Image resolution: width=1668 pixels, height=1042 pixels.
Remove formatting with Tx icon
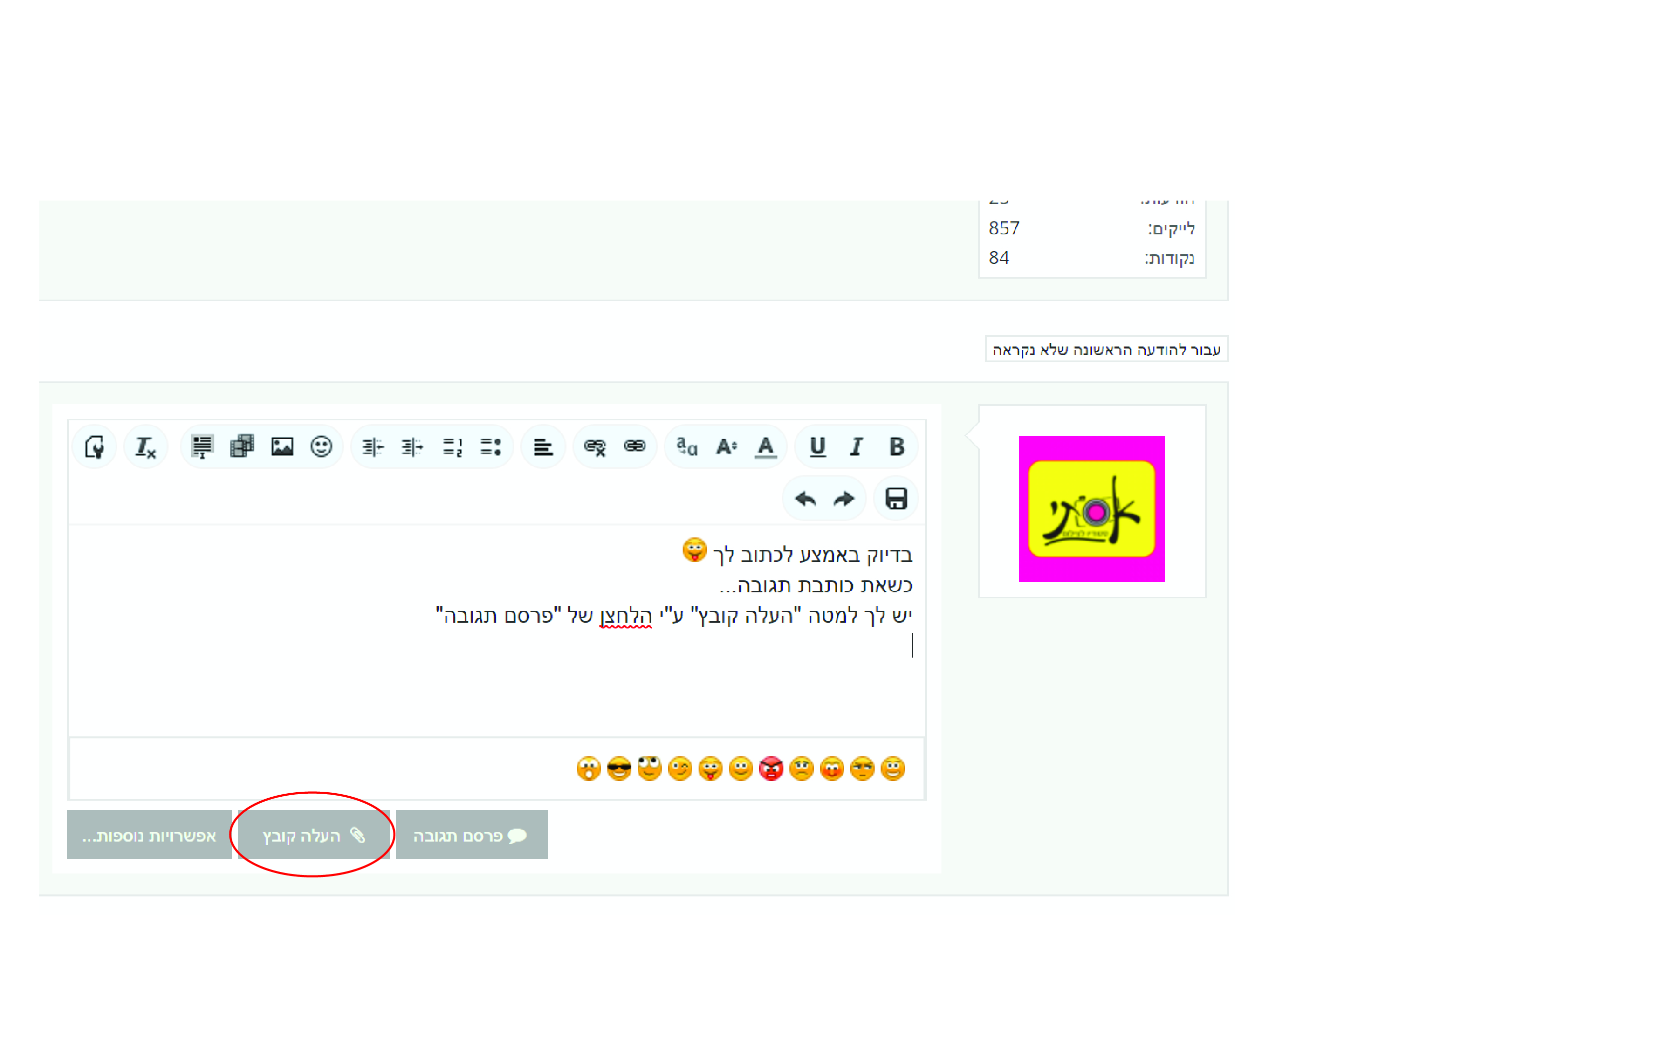pyautogui.click(x=146, y=447)
